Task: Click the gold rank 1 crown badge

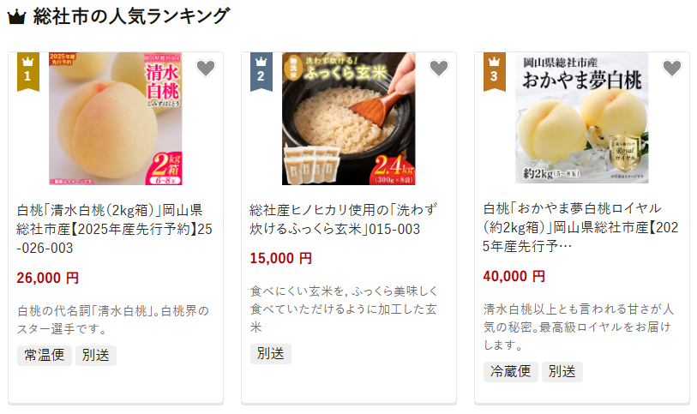Action: point(28,71)
